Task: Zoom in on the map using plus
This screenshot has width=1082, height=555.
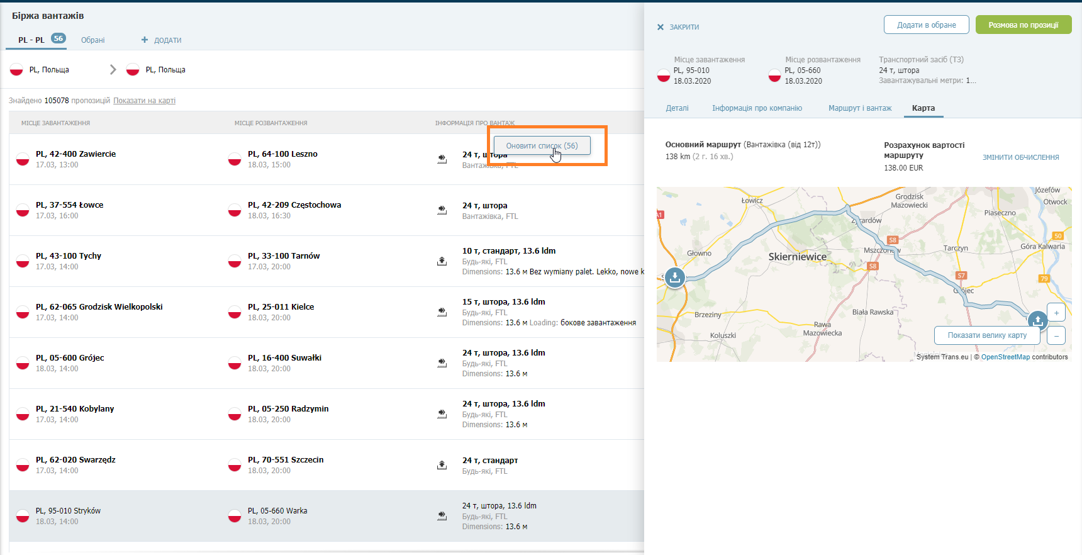Action: click(x=1056, y=313)
